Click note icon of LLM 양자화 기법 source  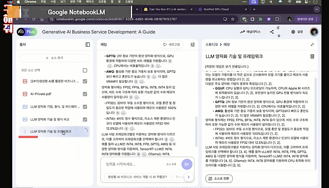[25, 107]
